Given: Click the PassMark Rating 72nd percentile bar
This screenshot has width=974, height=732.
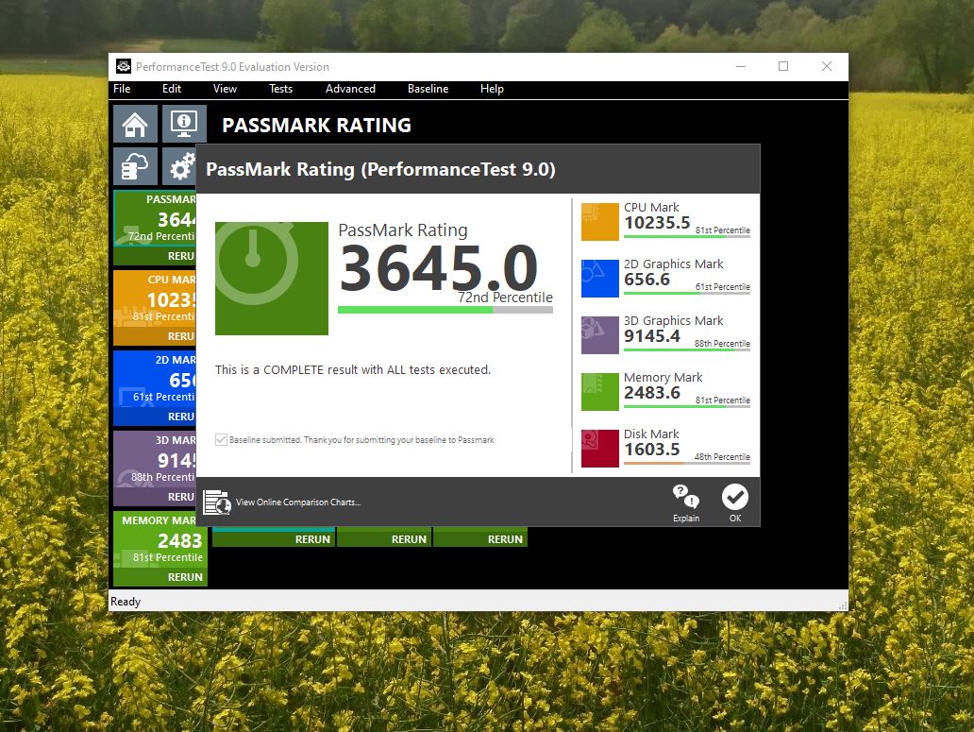Looking at the screenshot, I should (x=445, y=310).
